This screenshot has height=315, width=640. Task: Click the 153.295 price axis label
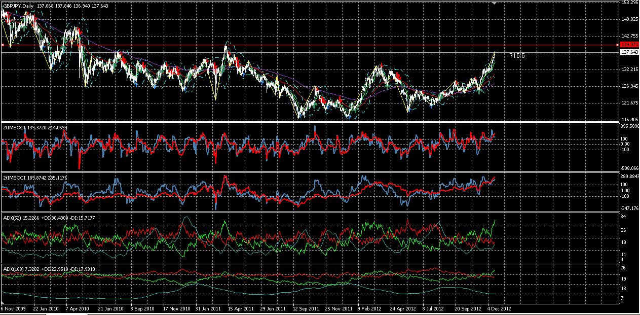click(x=629, y=3)
